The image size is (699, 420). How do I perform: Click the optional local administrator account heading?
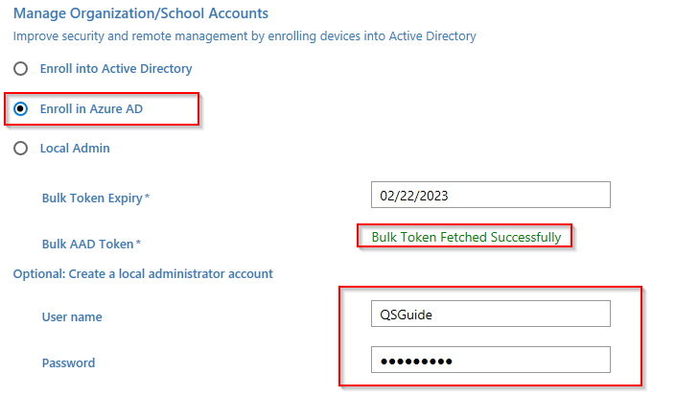click(143, 273)
